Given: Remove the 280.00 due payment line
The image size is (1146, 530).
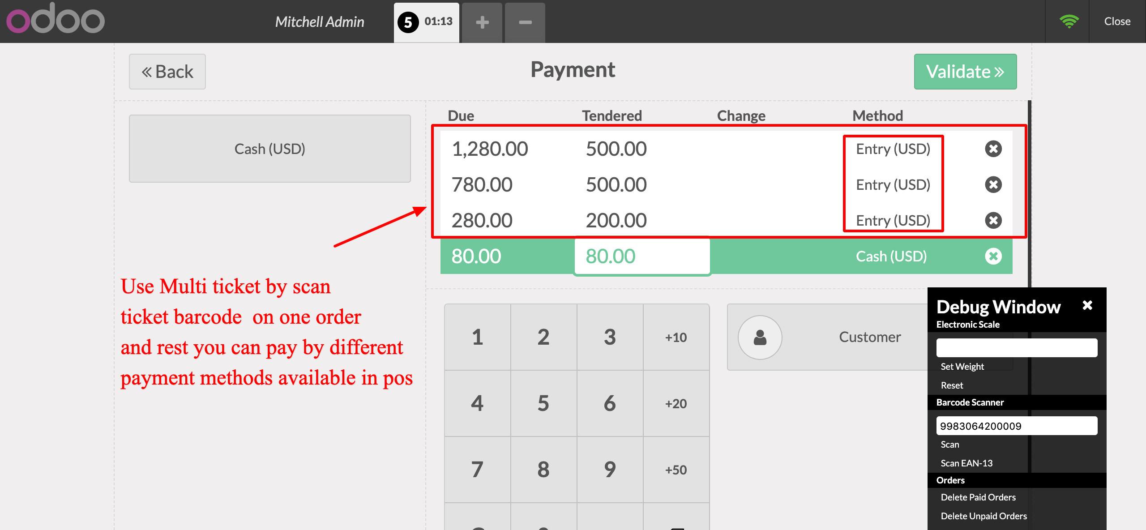Looking at the screenshot, I should 993,220.
